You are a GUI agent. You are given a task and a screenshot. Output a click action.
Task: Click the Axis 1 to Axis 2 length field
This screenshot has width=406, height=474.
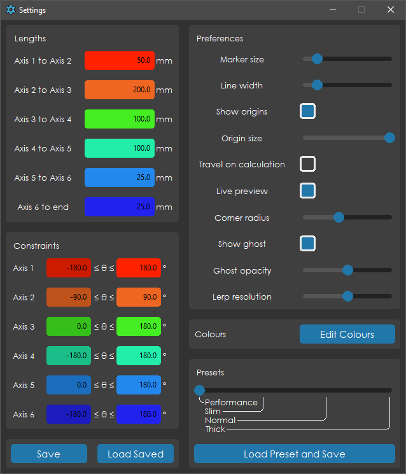tap(120, 61)
